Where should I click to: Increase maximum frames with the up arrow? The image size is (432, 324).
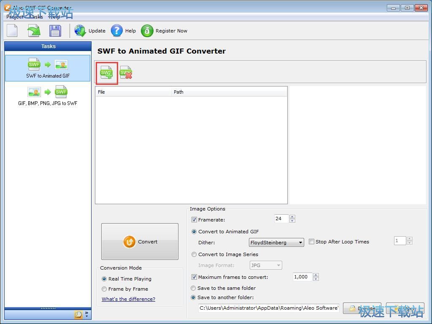pos(316,275)
